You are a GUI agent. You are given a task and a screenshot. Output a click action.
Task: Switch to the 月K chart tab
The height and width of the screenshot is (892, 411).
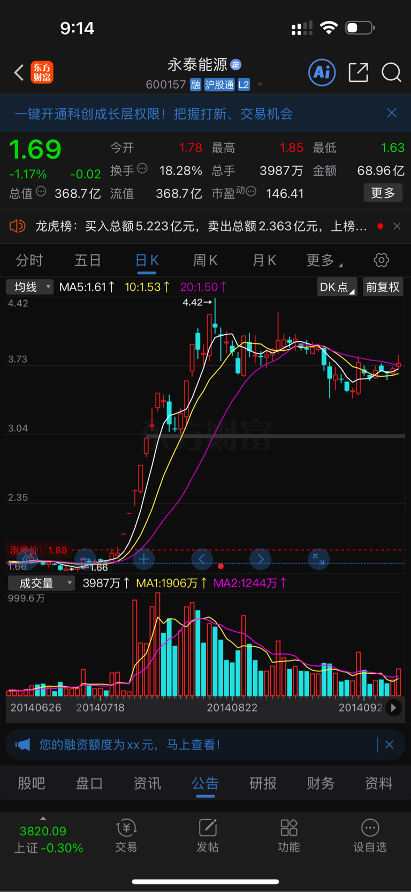coord(264,260)
